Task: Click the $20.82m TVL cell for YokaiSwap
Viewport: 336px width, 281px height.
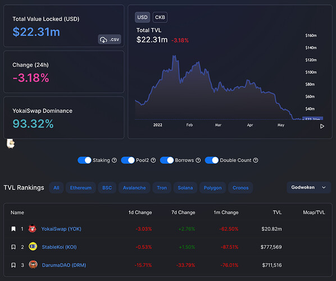Action: point(271,229)
